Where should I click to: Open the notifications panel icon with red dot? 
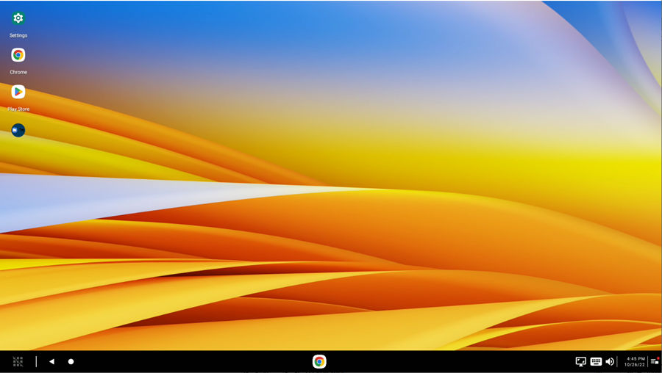pyautogui.click(x=655, y=361)
